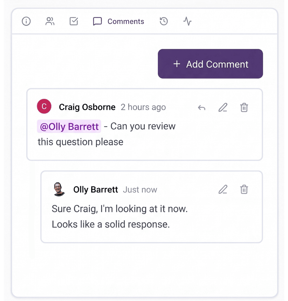Open the checklist tasks tab icon

click(74, 21)
